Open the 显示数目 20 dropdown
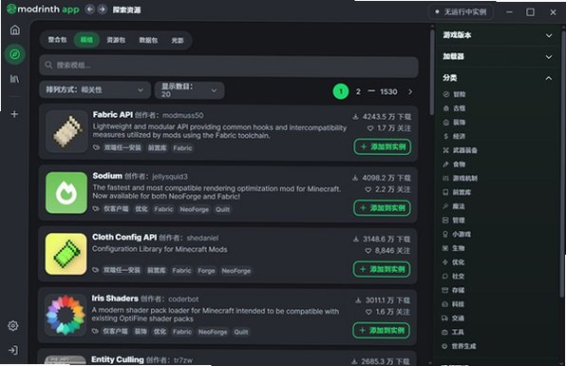The width and height of the screenshot is (566, 366). (190, 90)
